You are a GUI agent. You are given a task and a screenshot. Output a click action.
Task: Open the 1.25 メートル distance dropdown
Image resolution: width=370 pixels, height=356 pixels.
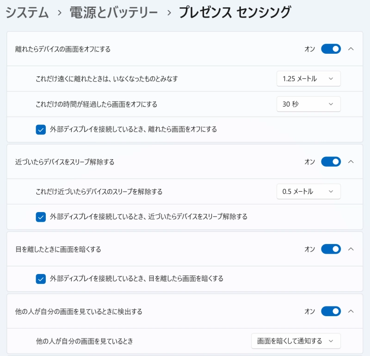(308, 79)
